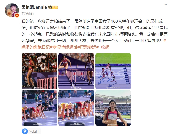Open the post options chevron menu
The height and width of the screenshot is (135, 172).
[x=166, y=4]
